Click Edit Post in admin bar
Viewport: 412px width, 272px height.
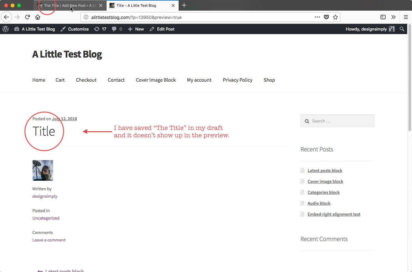coord(162,29)
